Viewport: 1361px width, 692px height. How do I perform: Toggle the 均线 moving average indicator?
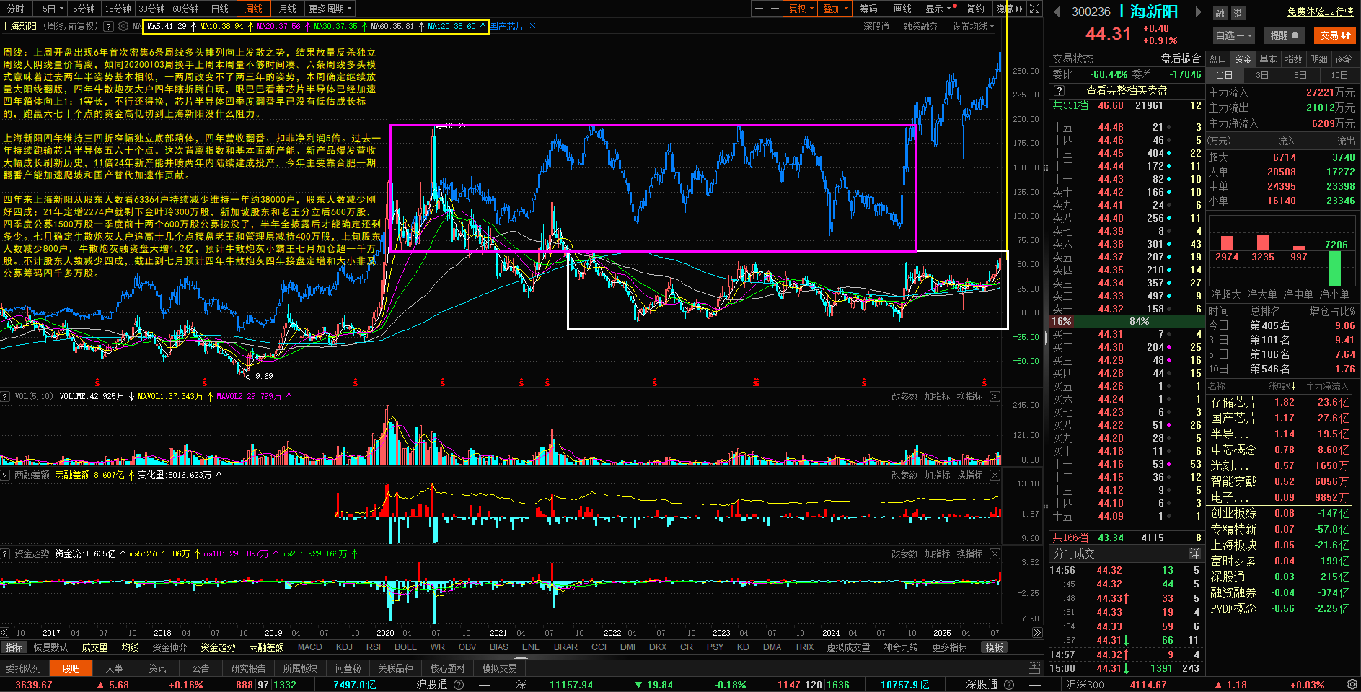[130, 647]
